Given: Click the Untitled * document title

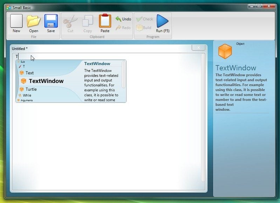Looking at the screenshot, I should click(20, 49).
